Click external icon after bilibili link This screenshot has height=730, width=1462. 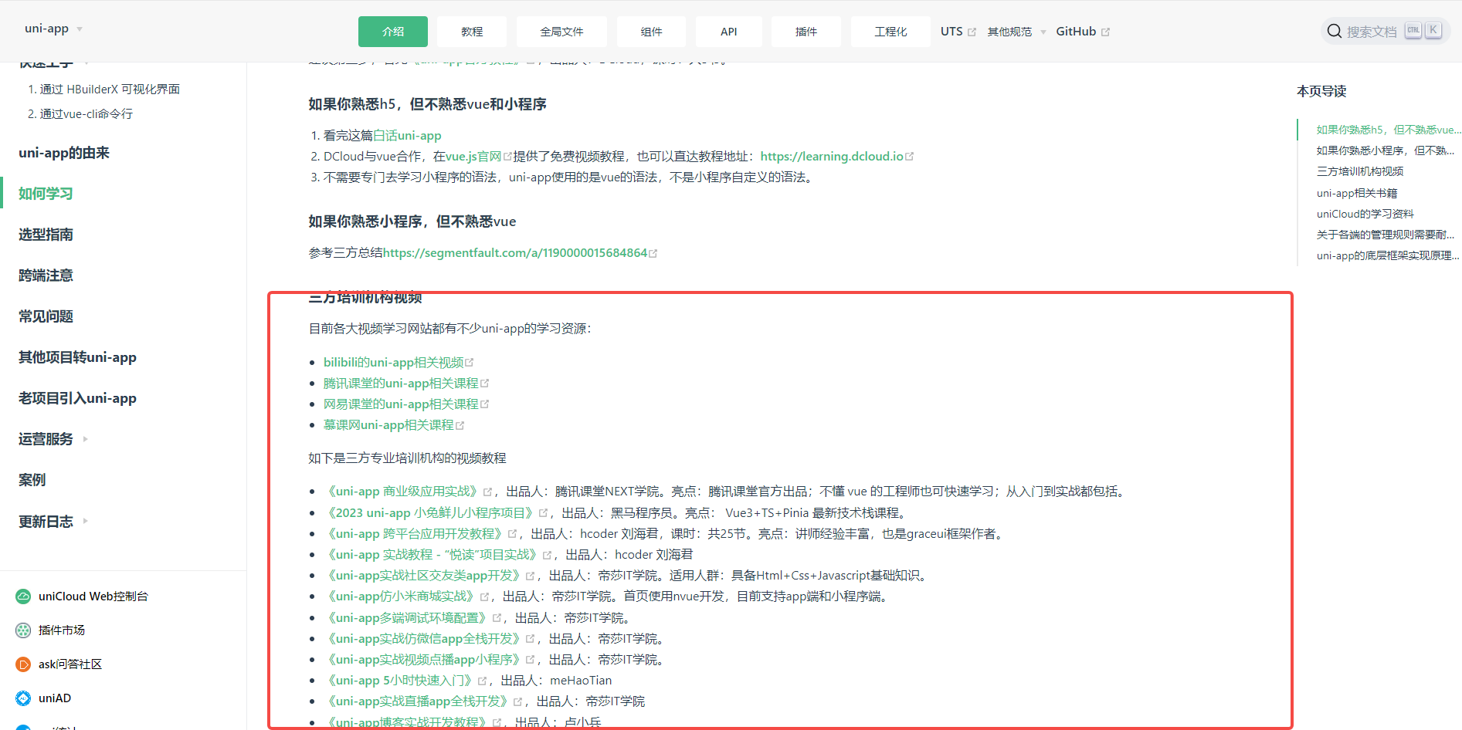(470, 363)
